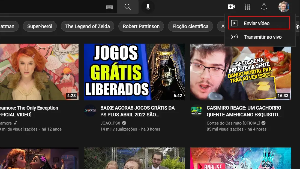The height and width of the screenshot is (169, 300).
Task: Go to Cortes do Casimito [OFICIAL] channel name
Action: (233, 123)
